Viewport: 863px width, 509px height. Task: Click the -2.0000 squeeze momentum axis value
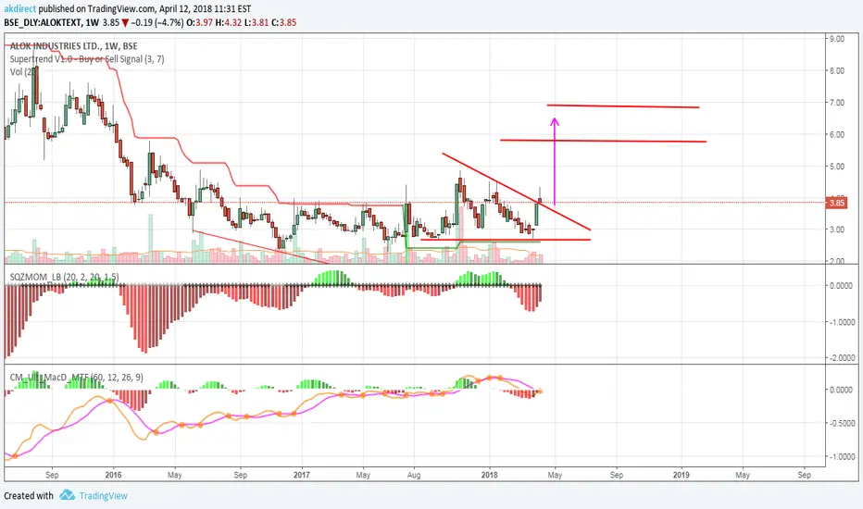click(842, 357)
